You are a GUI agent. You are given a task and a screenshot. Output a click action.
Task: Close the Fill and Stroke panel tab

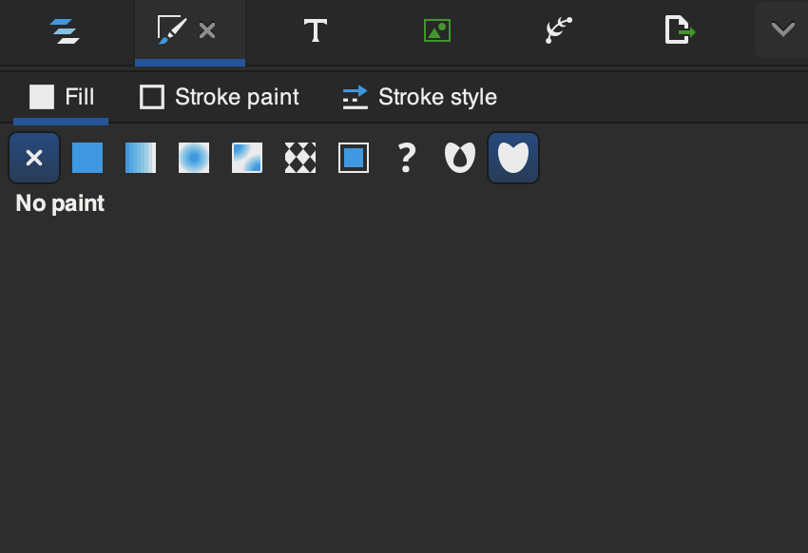207,31
